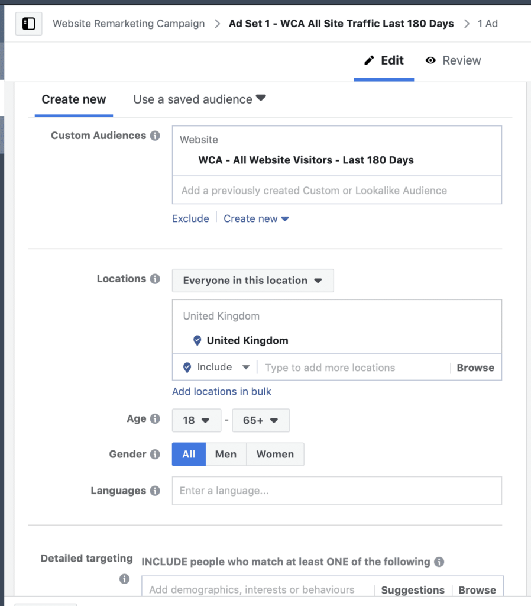The width and height of the screenshot is (531, 606).
Task: Click Add locations in bulk link
Action: [x=222, y=391]
